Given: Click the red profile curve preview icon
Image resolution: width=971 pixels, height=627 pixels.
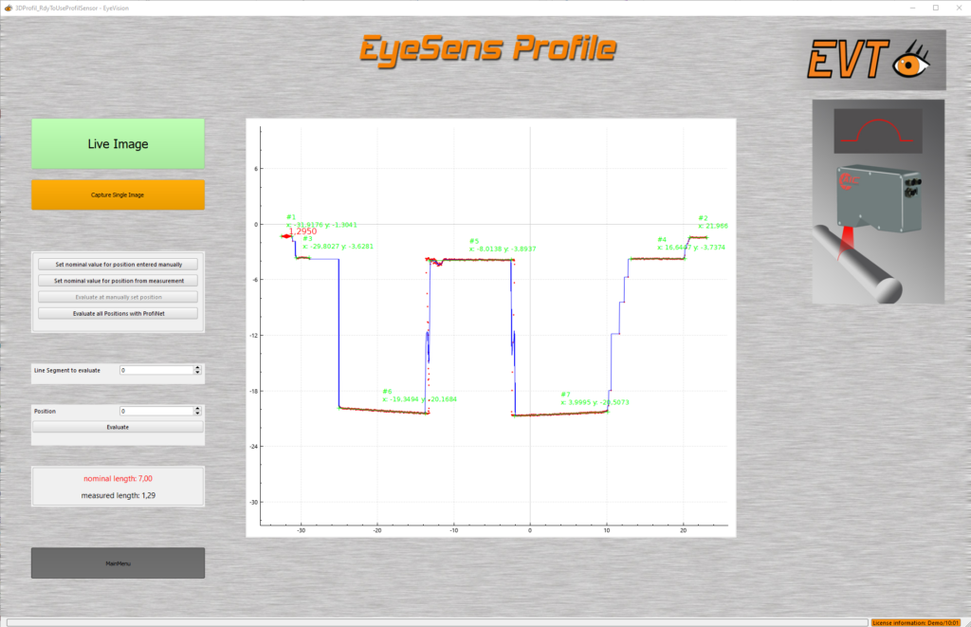Looking at the screenshot, I should [x=877, y=132].
